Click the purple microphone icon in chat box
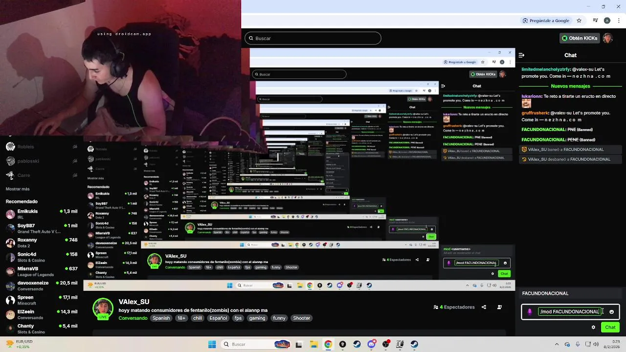Viewport: 626px width, 352px height. [x=530, y=312]
